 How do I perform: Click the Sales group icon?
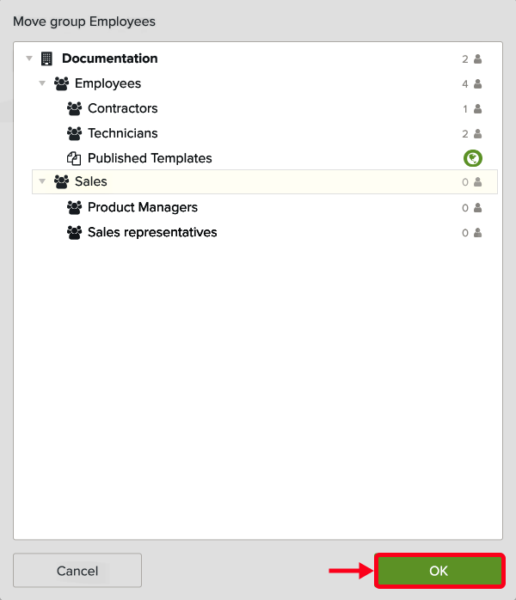(x=61, y=181)
